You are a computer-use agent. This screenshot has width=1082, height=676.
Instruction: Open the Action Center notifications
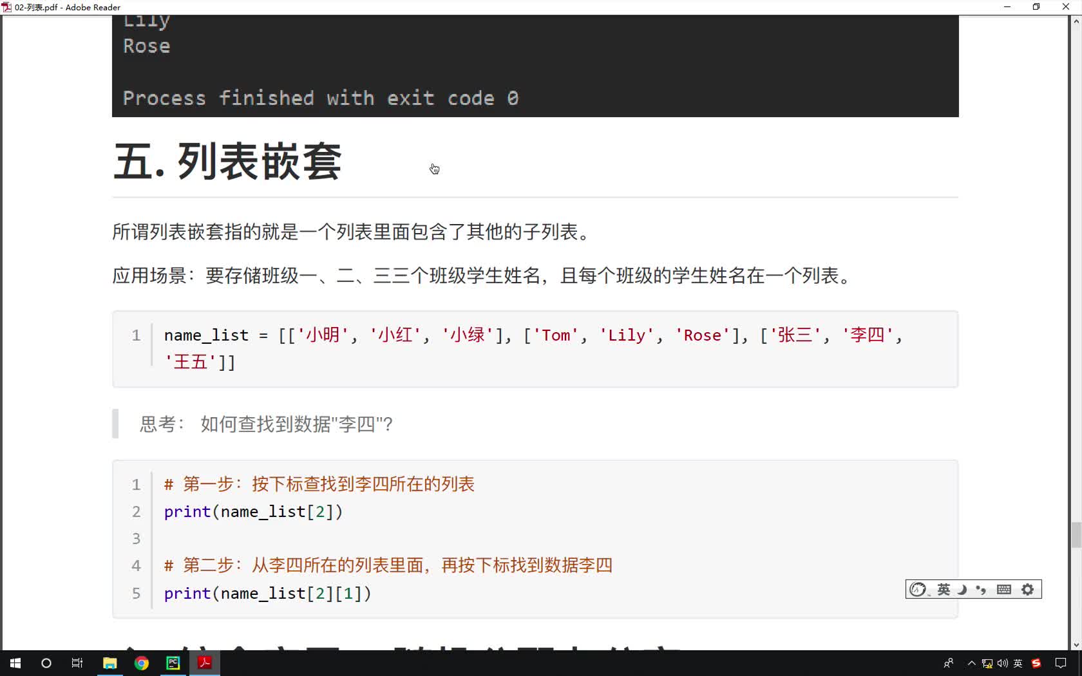1061,663
